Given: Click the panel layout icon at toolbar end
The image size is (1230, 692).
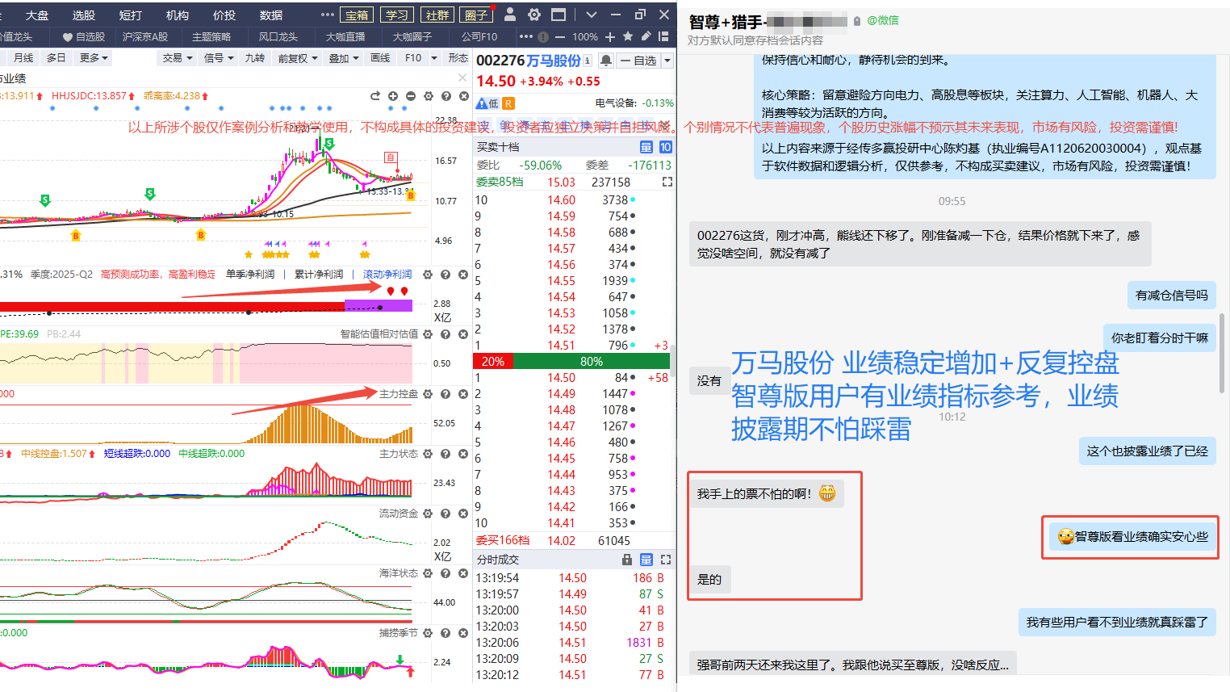Looking at the screenshot, I should pyautogui.click(x=663, y=36).
